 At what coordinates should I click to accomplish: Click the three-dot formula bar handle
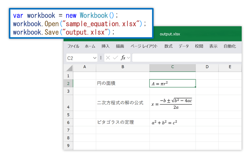point(101,58)
